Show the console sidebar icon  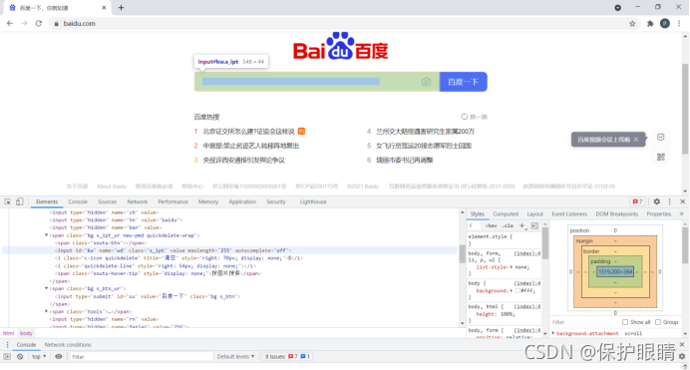pos(7,356)
